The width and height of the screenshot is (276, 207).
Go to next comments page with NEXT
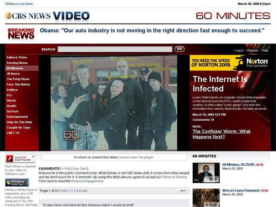point(182,191)
